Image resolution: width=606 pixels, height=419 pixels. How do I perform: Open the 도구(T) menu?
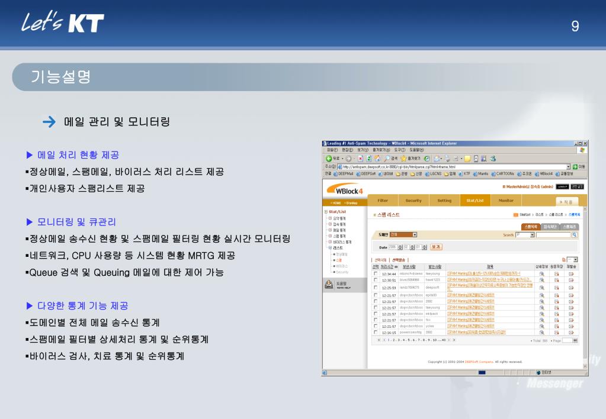(x=400, y=150)
